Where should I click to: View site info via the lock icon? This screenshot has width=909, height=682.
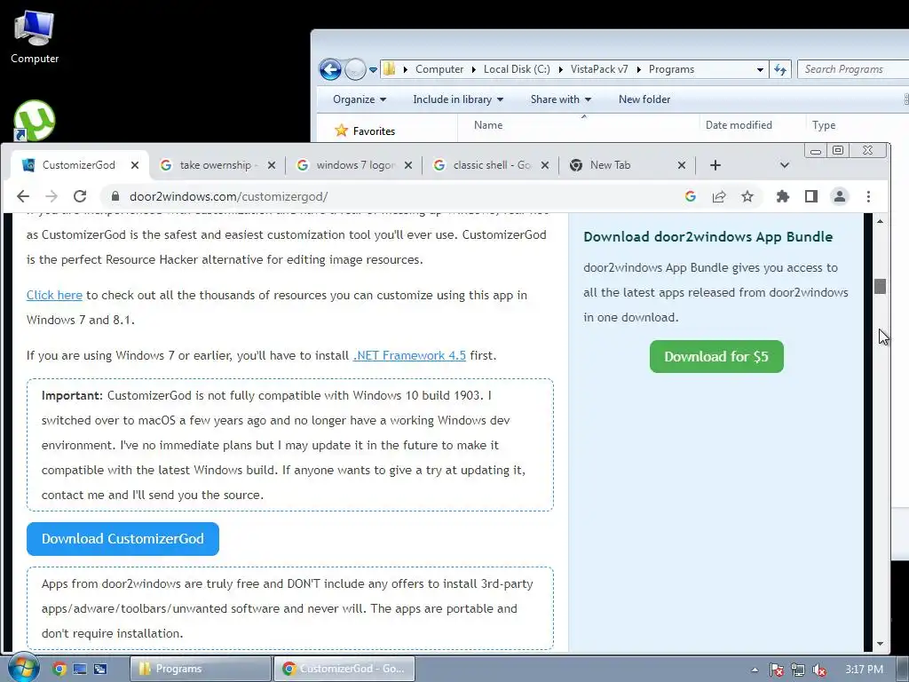[x=115, y=196]
